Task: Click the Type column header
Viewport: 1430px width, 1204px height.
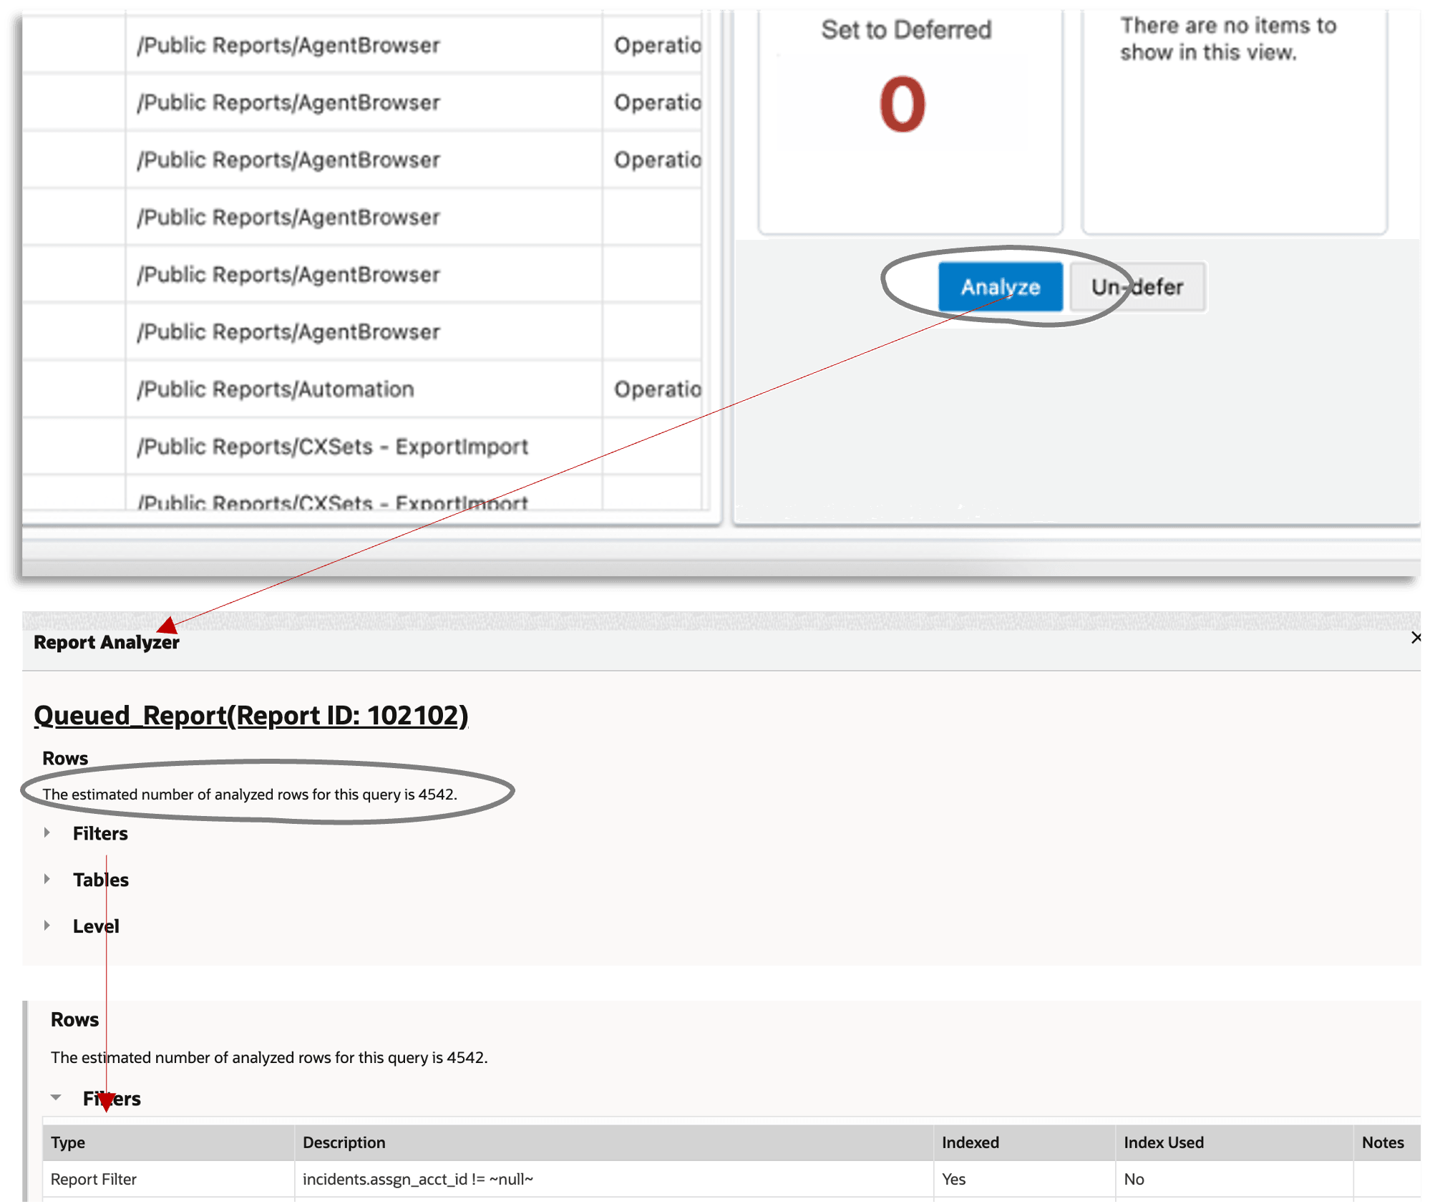Action: (x=68, y=1142)
